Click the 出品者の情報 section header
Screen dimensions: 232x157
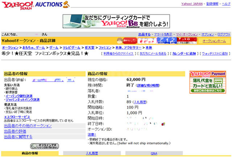click(x=45, y=74)
